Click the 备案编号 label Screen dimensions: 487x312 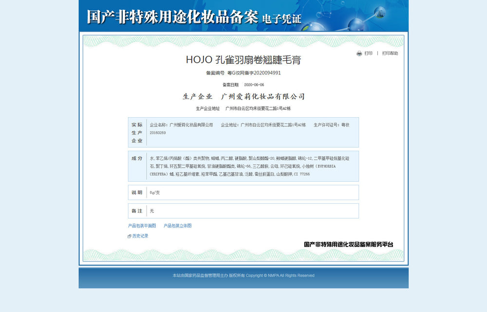(x=215, y=73)
